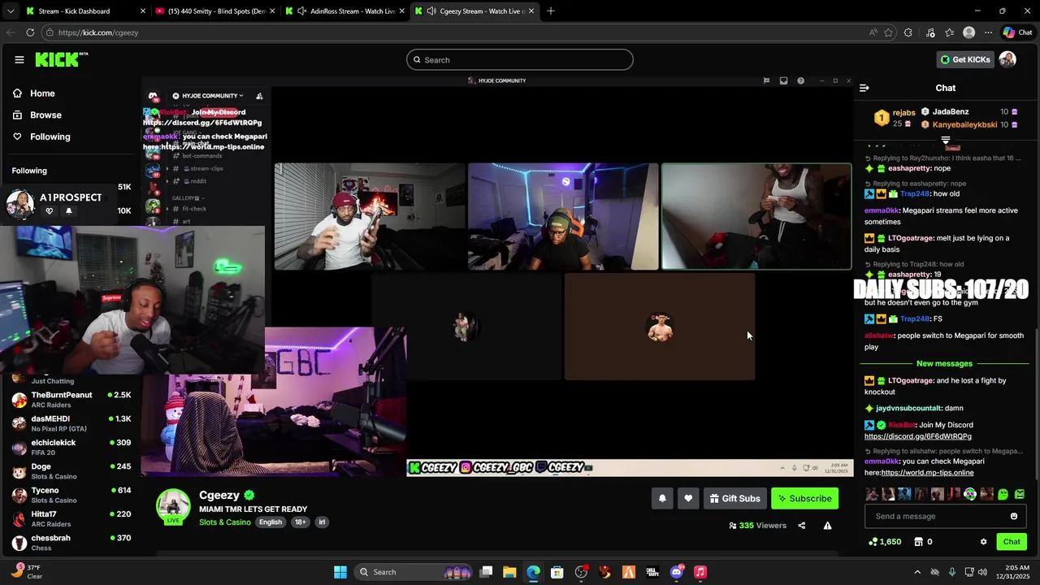The height and width of the screenshot is (585, 1040).
Task: Open the hamburger menu beside Kick logo
Action: (19, 59)
